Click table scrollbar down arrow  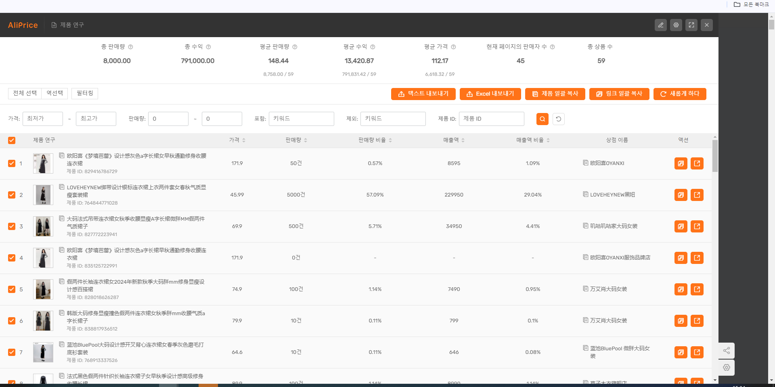(x=715, y=380)
